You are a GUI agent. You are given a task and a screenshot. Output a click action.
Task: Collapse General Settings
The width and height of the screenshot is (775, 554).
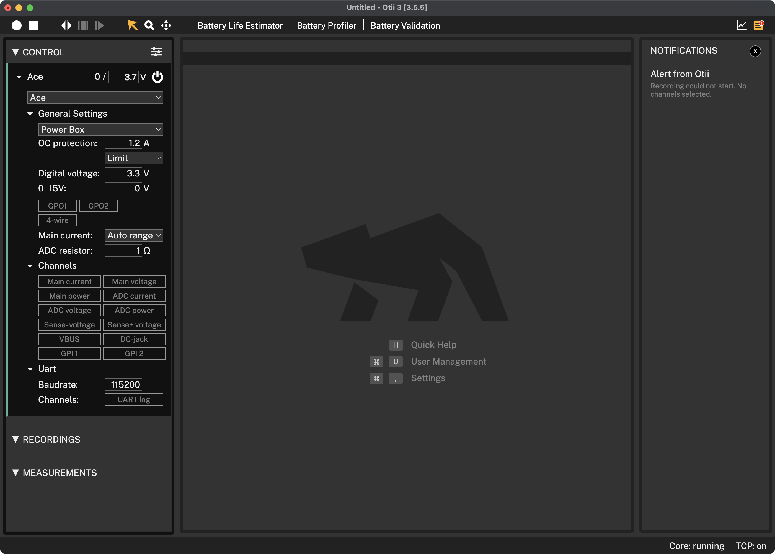coord(30,114)
